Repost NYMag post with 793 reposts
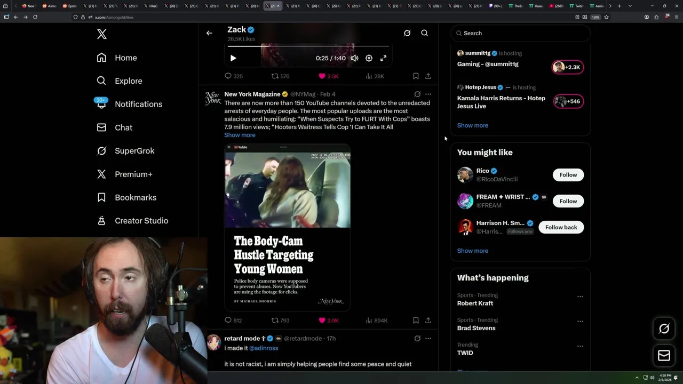683x384 pixels. pyautogui.click(x=280, y=321)
